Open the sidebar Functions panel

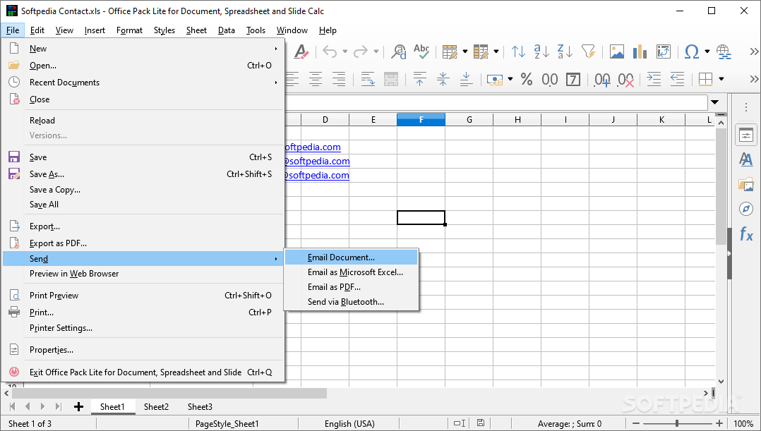click(746, 235)
